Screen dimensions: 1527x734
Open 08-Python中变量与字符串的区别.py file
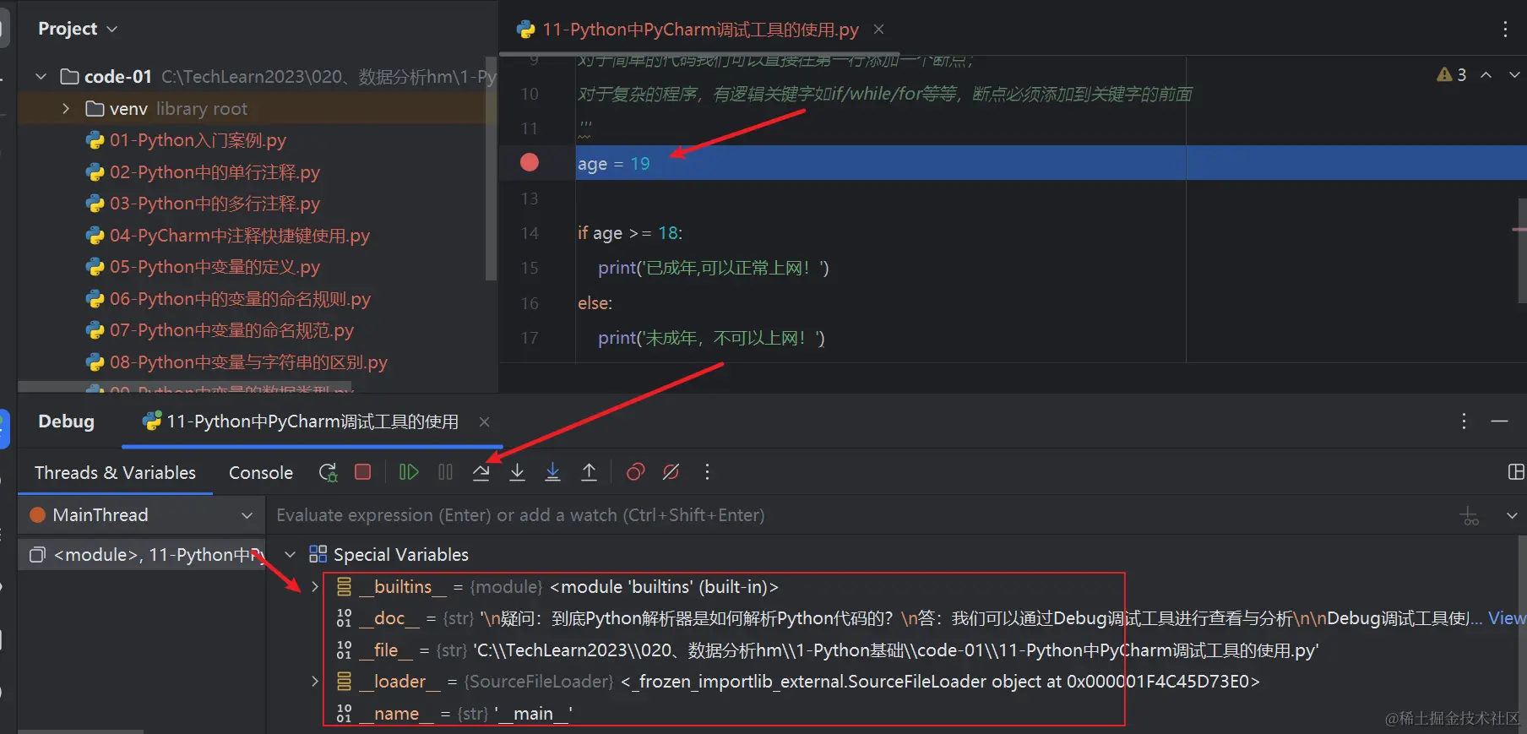(248, 362)
